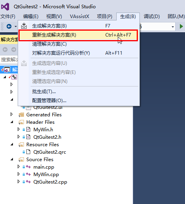185x204 pixels.
Task: Click the MyWin.h header file icon
Action: 28,129
